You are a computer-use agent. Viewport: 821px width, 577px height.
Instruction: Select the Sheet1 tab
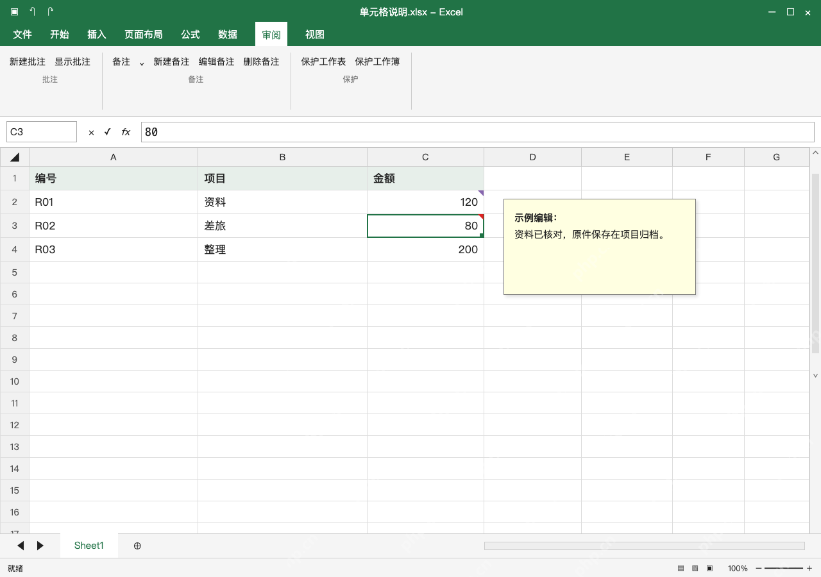89,546
